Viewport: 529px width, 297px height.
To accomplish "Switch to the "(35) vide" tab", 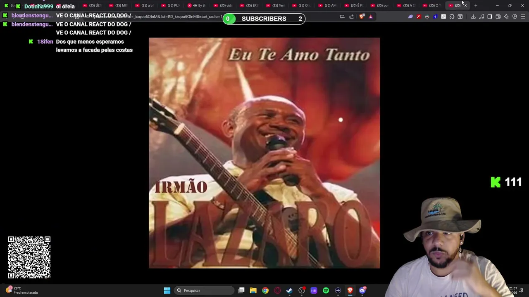I will [224, 5].
